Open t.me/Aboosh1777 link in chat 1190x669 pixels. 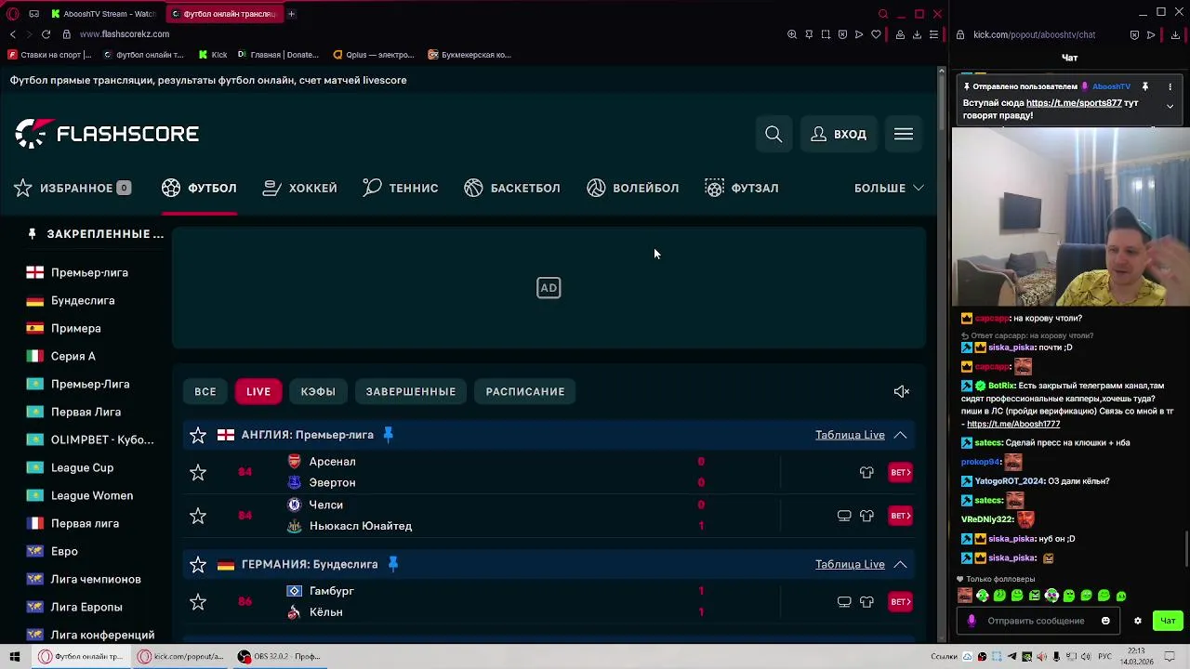point(1013,424)
